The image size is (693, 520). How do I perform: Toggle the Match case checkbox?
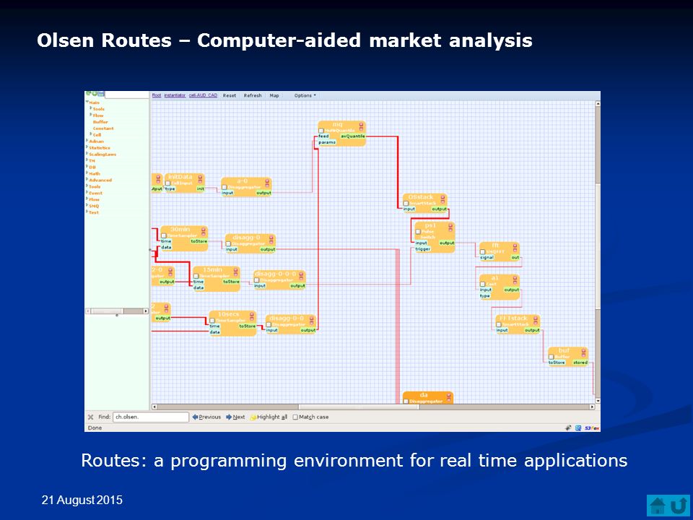[295, 417]
